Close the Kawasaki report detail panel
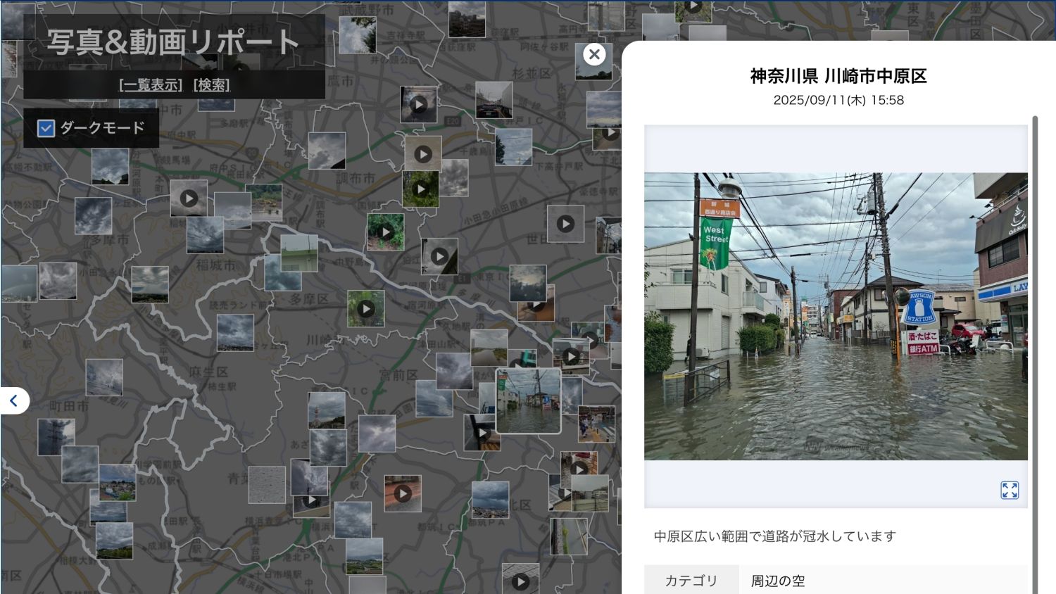Image resolution: width=1056 pixels, height=594 pixels. (x=594, y=54)
